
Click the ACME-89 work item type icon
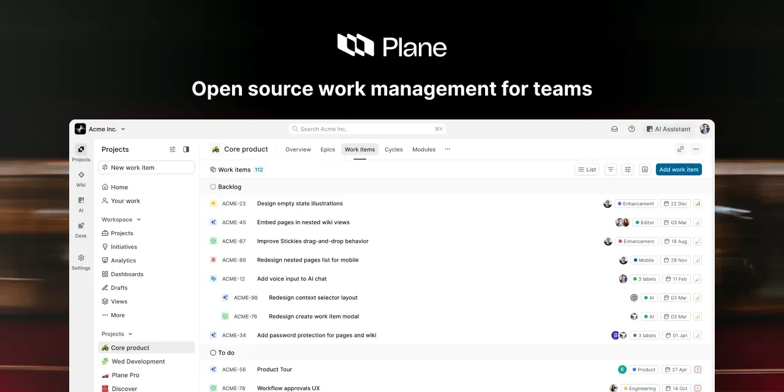pos(213,260)
